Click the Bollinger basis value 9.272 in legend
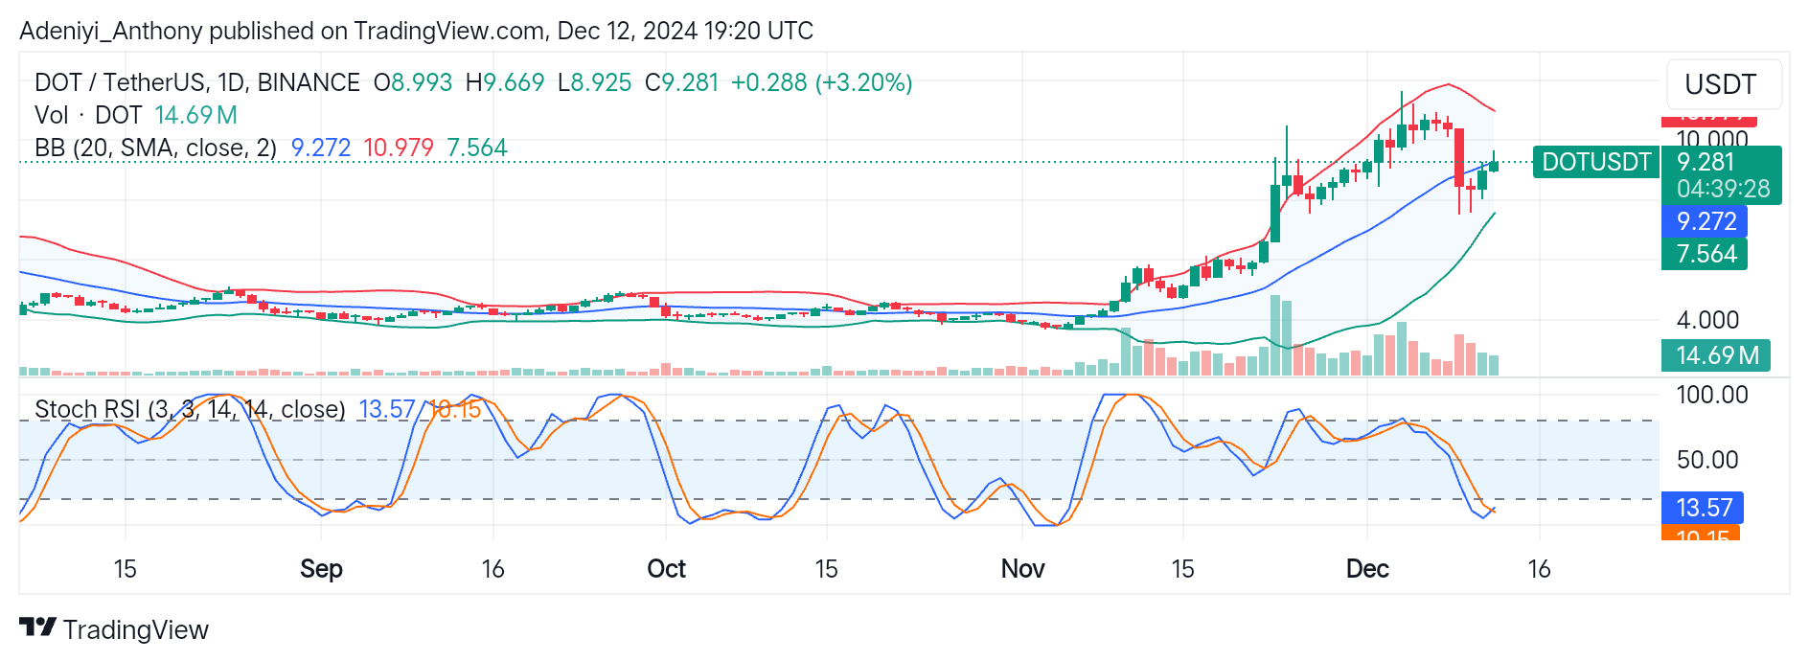 (x=321, y=148)
